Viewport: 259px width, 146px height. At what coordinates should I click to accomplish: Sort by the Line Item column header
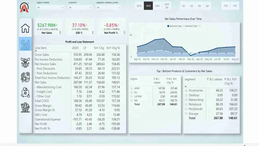coord(41,48)
